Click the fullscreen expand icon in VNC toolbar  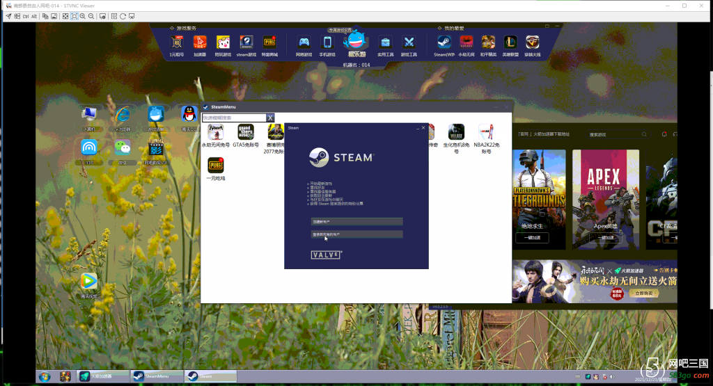65,17
